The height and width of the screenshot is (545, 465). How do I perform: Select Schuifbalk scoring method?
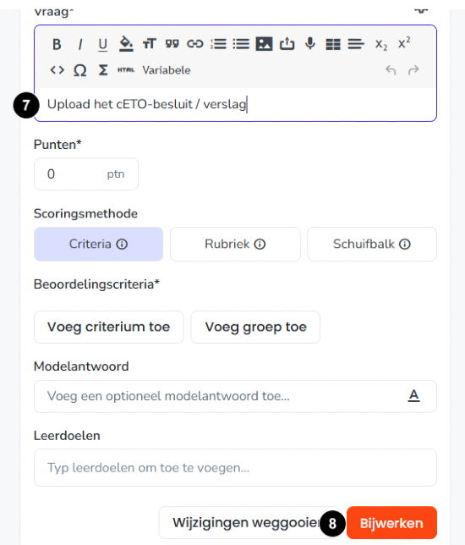coord(372,244)
